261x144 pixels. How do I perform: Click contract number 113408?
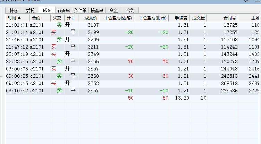229,40
